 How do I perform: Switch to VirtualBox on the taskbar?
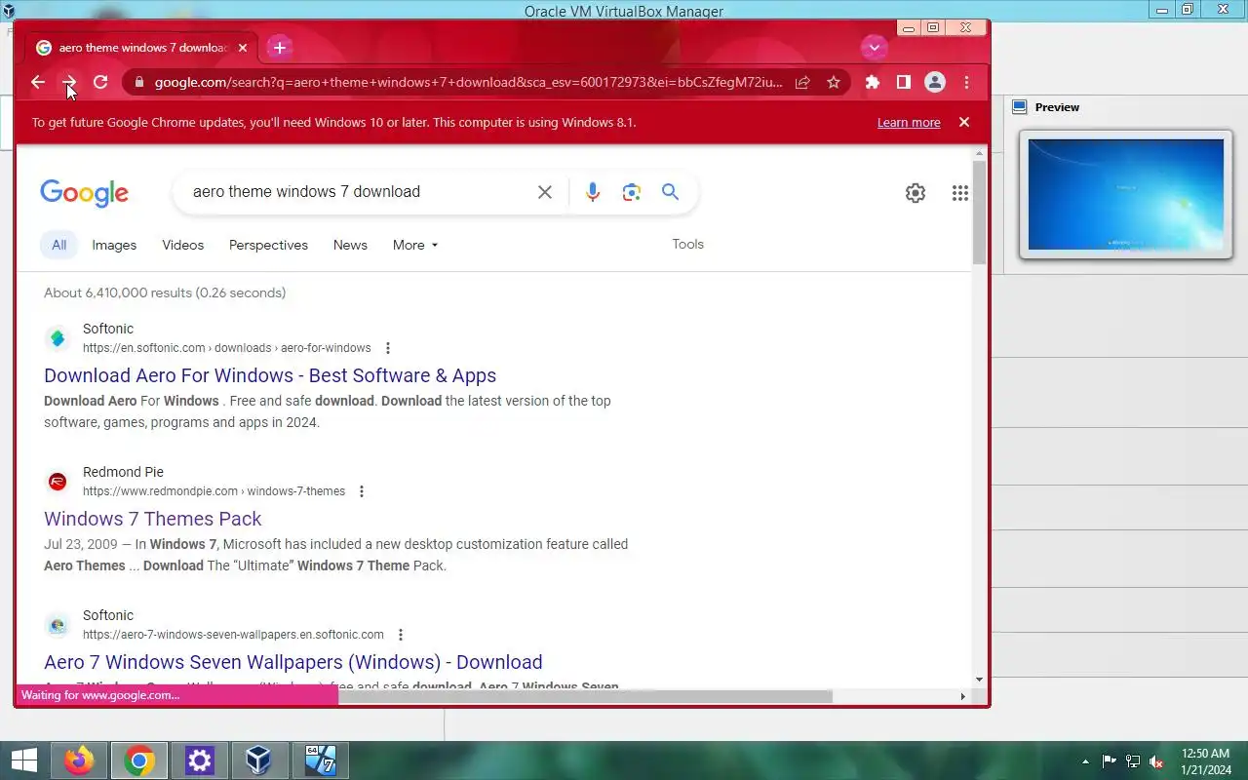(259, 760)
